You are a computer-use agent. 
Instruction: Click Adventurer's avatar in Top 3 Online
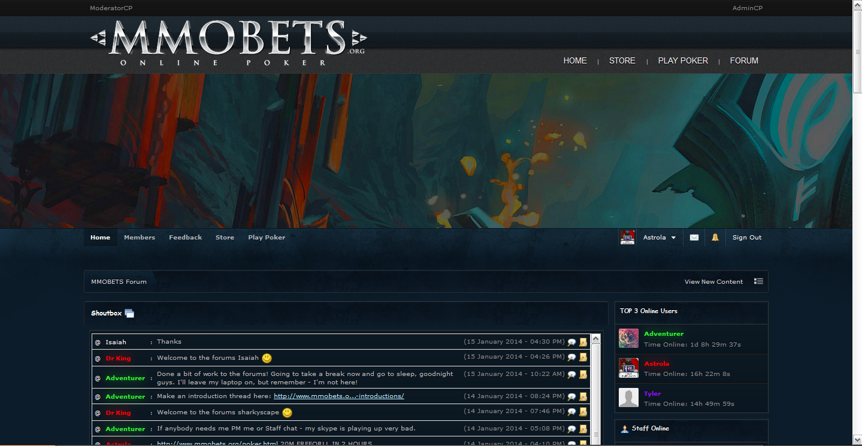[x=628, y=338]
